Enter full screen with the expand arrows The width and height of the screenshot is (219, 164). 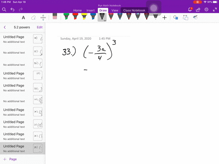215,10
